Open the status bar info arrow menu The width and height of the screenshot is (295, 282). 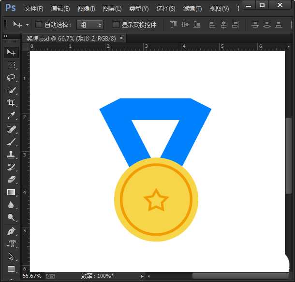142,276
